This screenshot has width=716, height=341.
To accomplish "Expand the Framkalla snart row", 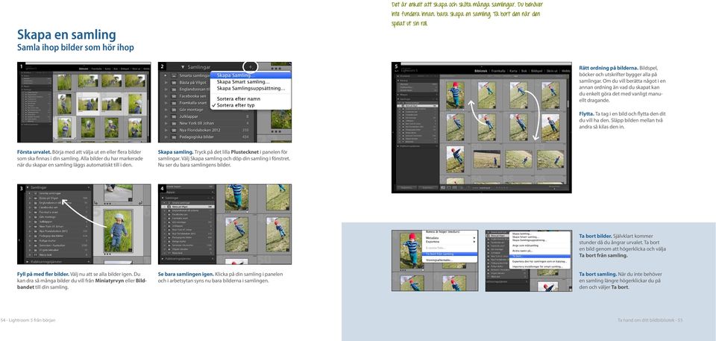I will [x=166, y=103].
